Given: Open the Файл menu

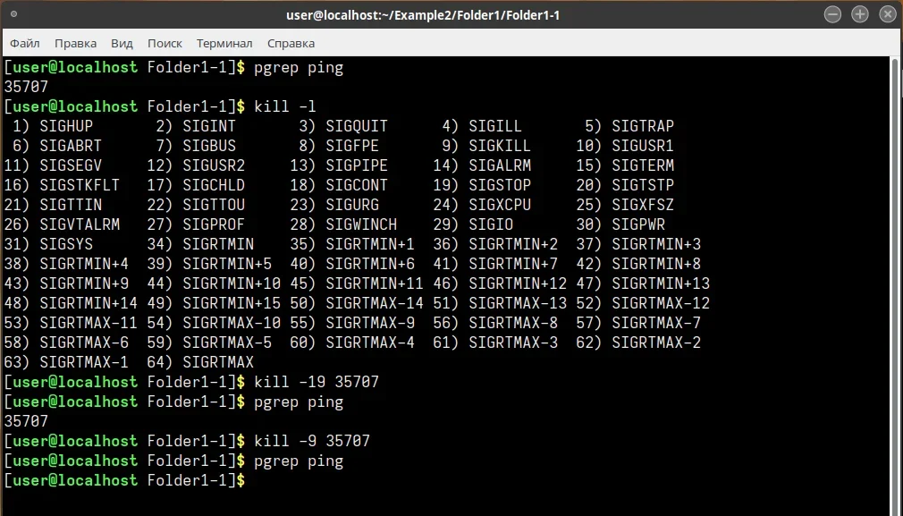Looking at the screenshot, I should click(x=25, y=43).
